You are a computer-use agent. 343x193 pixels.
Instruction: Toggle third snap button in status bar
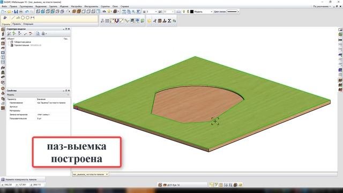pyautogui.click(x=221, y=185)
